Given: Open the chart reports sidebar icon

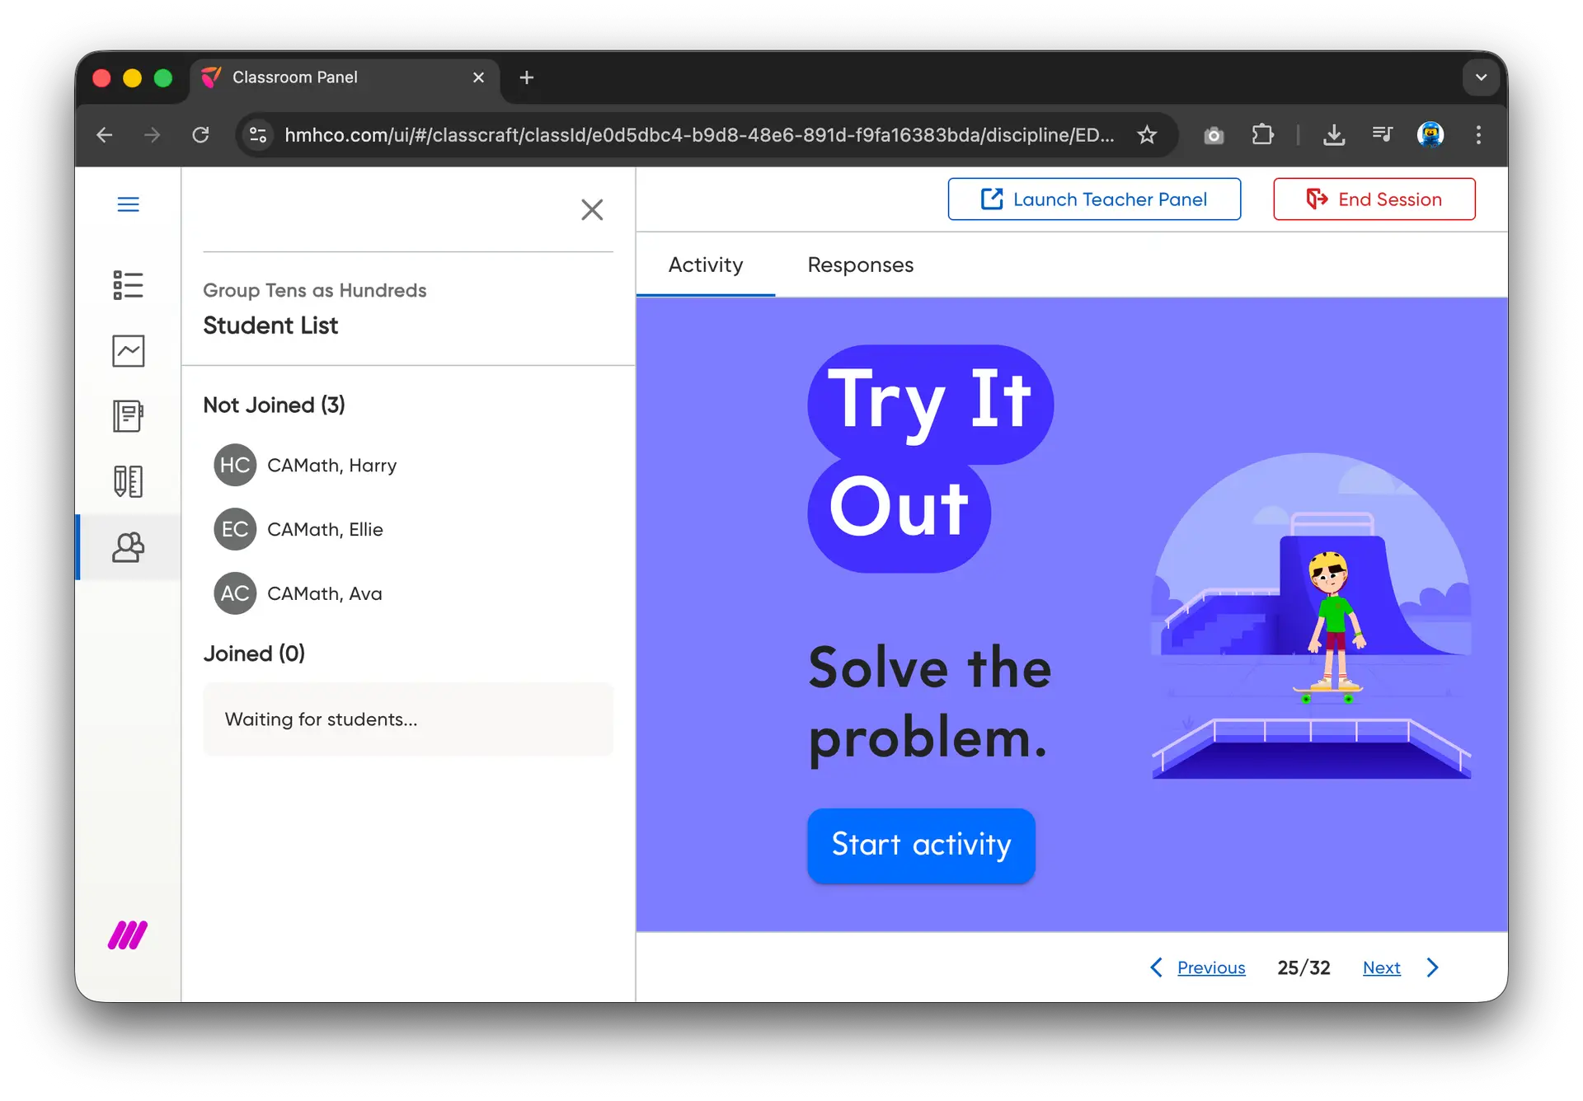Looking at the screenshot, I should pyautogui.click(x=128, y=351).
